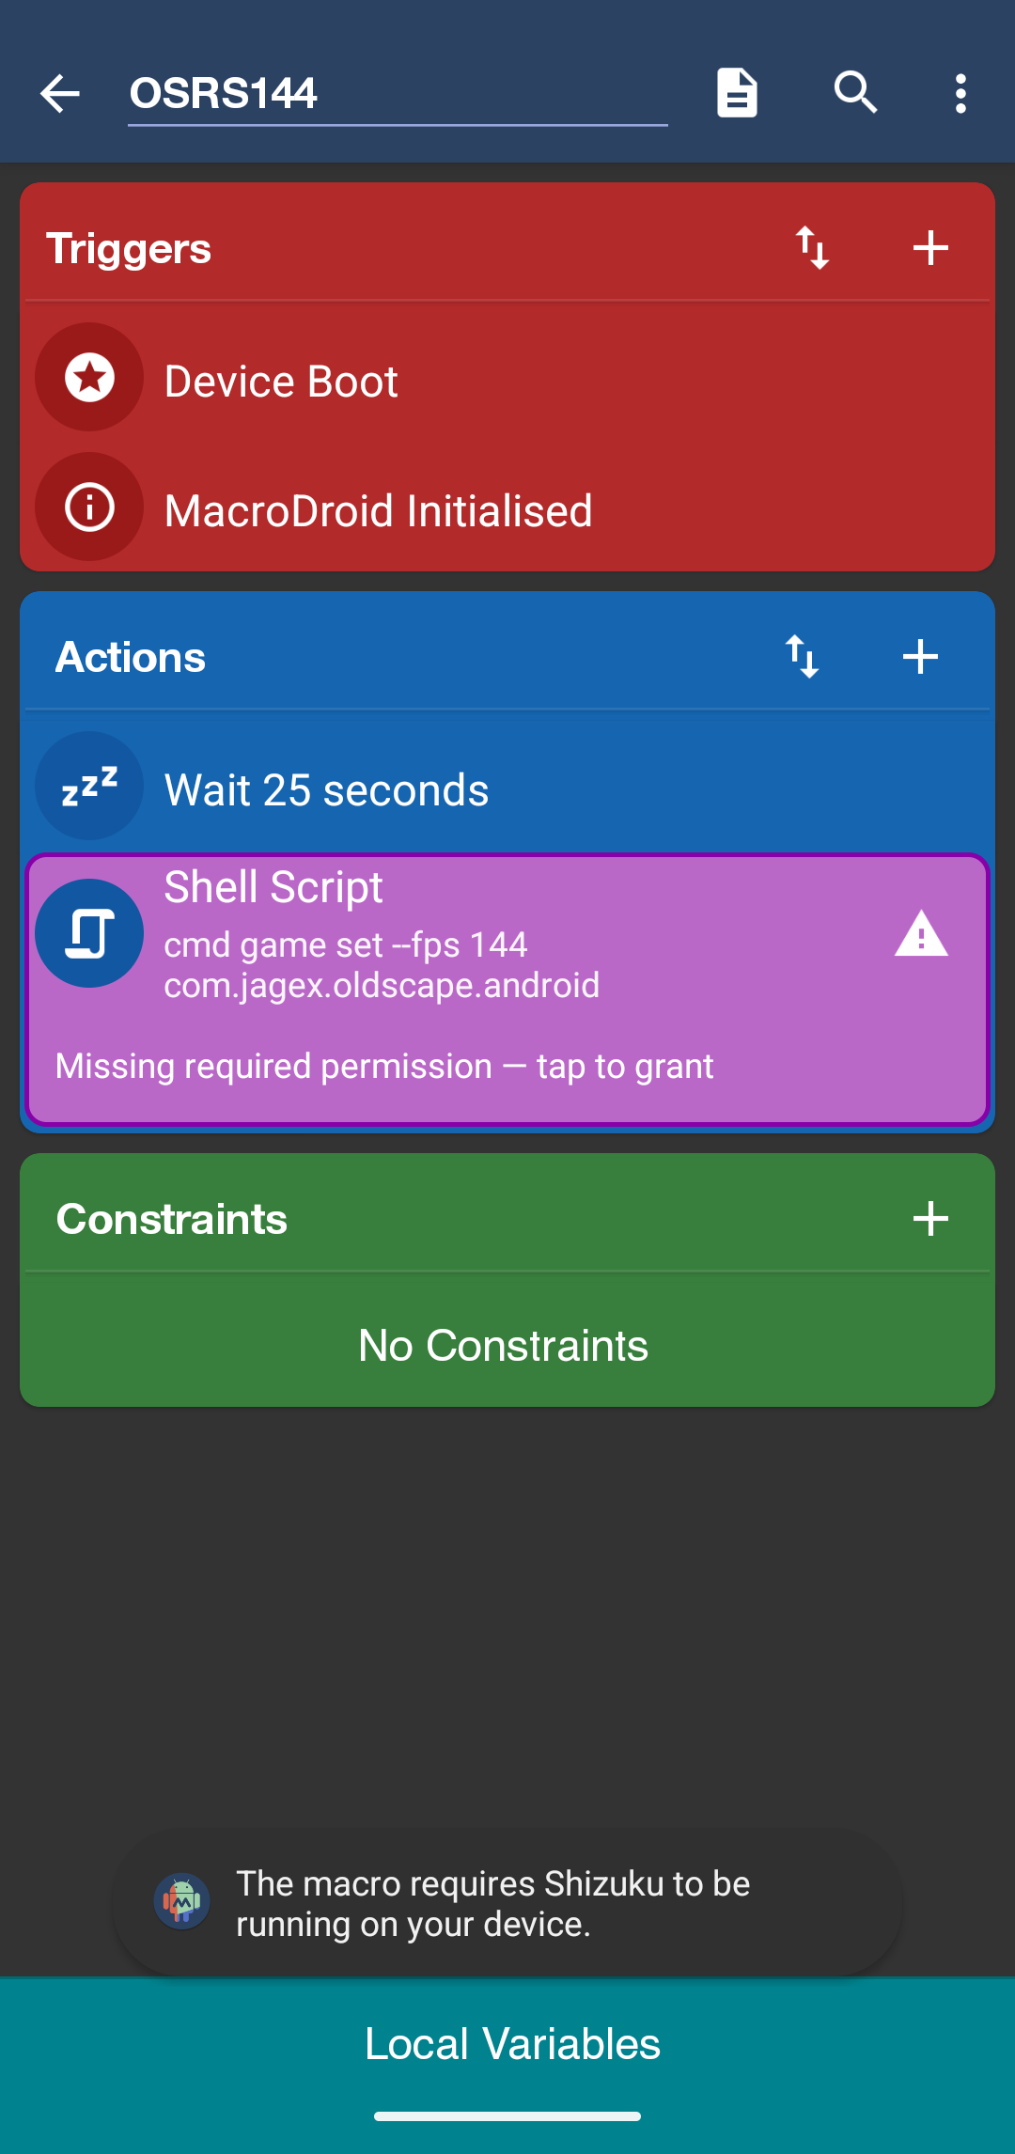Open the three-dot overflow menu
Image resolution: width=1015 pixels, height=2154 pixels.
point(960,93)
